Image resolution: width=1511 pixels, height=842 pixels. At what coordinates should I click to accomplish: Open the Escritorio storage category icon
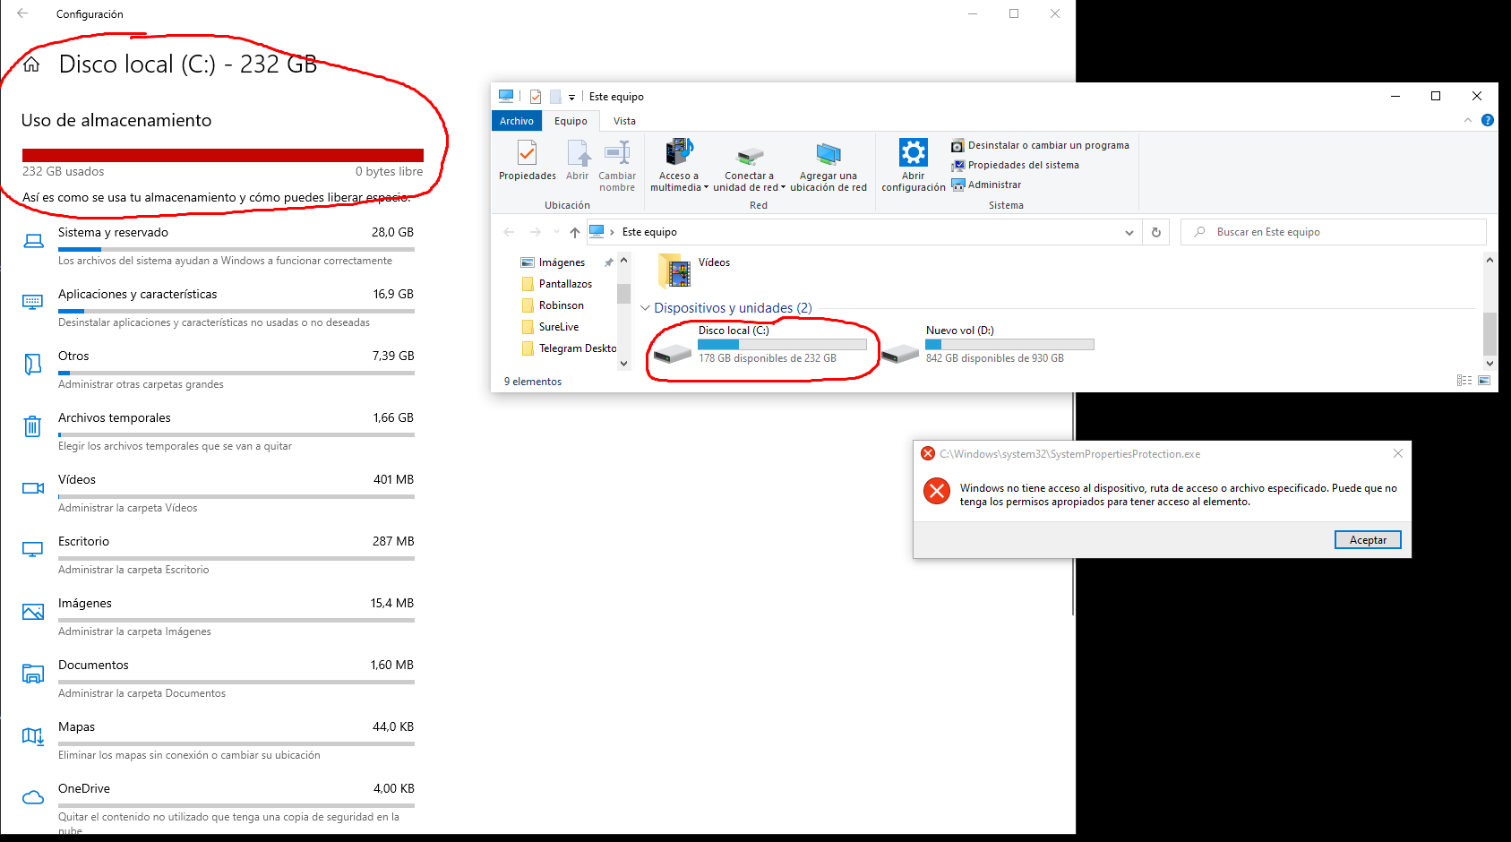pyautogui.click(x=33, y=549)
